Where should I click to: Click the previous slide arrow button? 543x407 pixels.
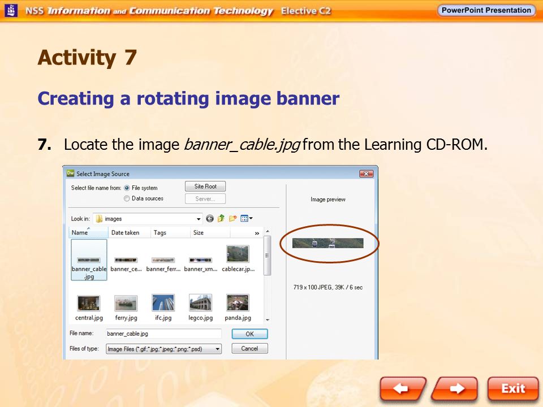click(403, 389)
